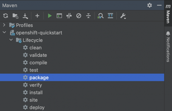Image resolution: width=172 pixels, height=111 pixels.
Task: Click the openshift-quickstart Maven module icon
Action: (12, 33)
